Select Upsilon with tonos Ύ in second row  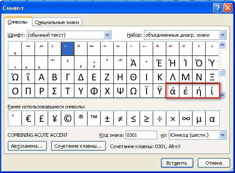(x=212, y=63)
